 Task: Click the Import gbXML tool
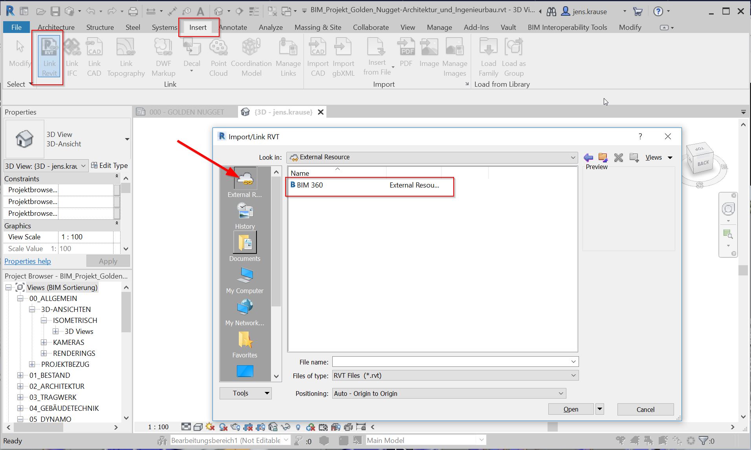coord(343,57)
